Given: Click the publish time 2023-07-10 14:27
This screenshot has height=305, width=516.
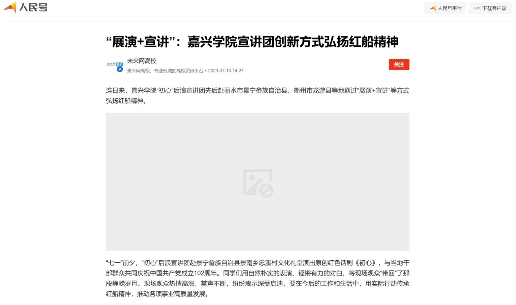Looking at the screenshot, I should point(225,71).
